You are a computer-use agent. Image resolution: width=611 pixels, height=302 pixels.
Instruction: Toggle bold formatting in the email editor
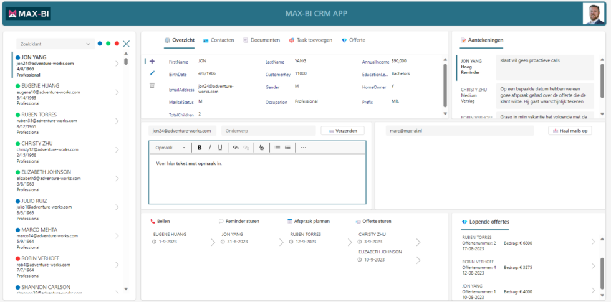(200, 148)
